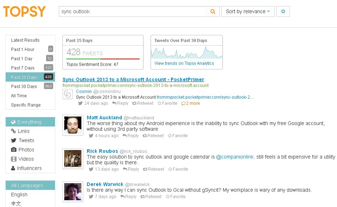This screenshot has width=337, height=207.
Task: Select Latest Results time filter
Action: click(30, 40)
